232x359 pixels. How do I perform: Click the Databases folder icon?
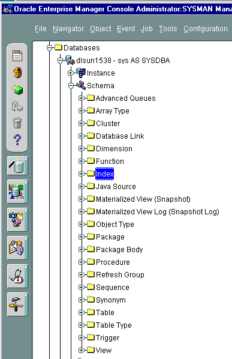point(58,47)
